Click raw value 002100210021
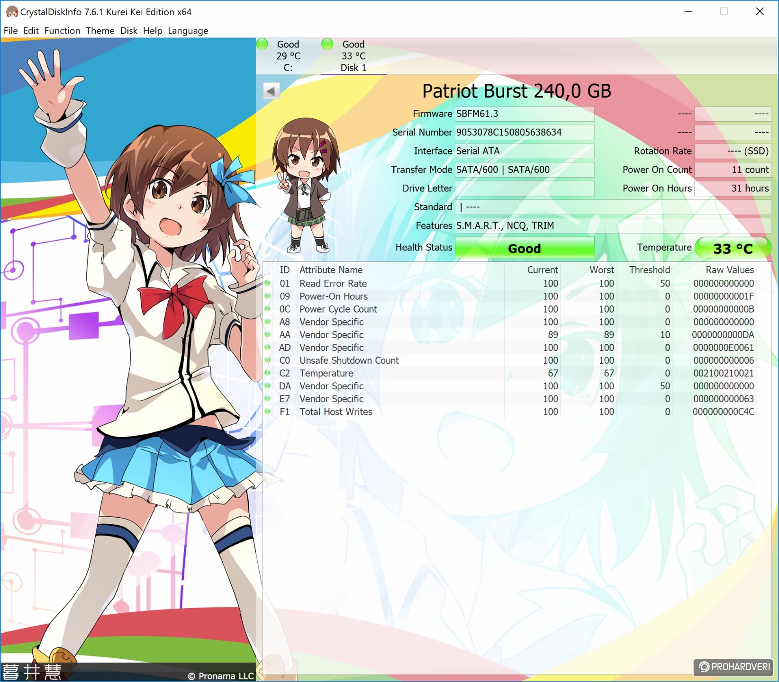Screen dimensions: 779x682 tap(724, 373)
